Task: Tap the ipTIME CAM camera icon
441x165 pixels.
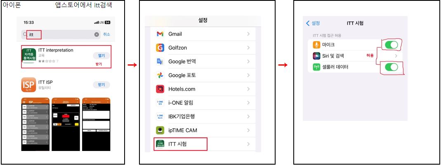Action: point(160,130)
